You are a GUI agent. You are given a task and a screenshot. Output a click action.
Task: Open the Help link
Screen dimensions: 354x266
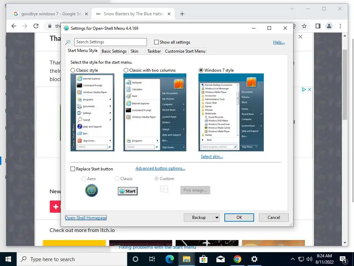[279, 42]
